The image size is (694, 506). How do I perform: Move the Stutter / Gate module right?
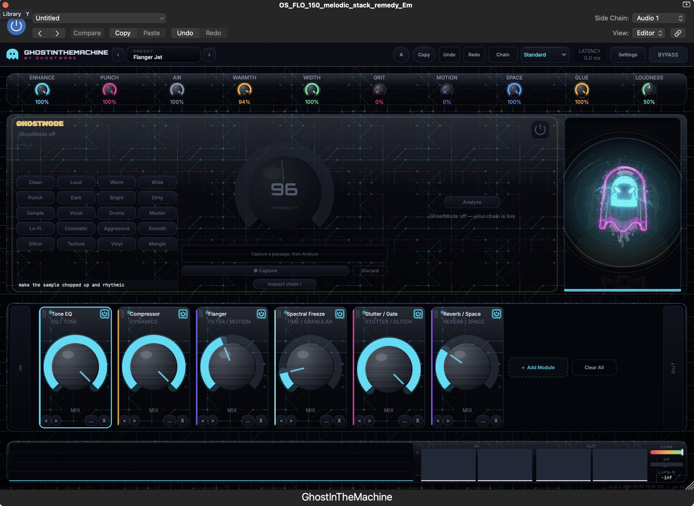(x=369, y=421)
